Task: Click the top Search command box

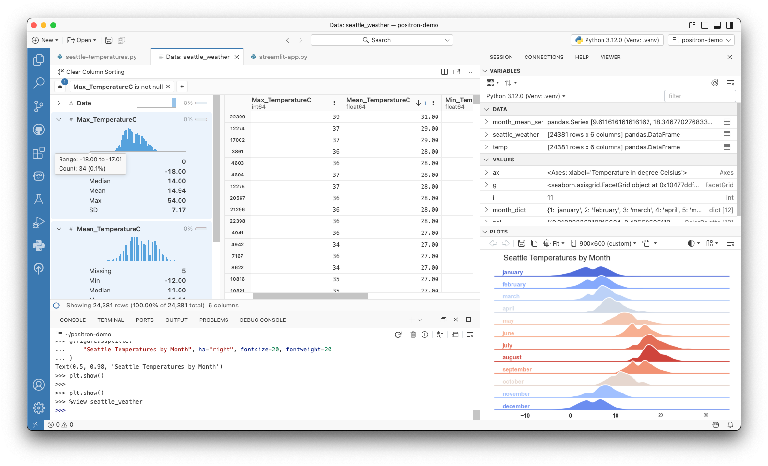Action: [x=382, y=40]
